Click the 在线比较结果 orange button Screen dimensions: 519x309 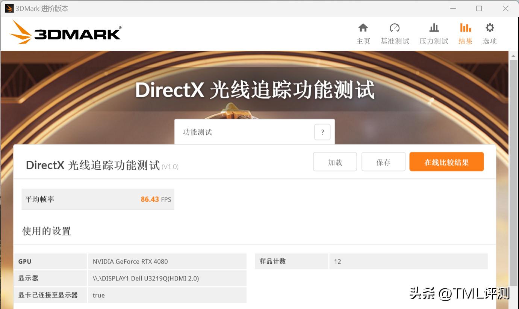point(446,162)
